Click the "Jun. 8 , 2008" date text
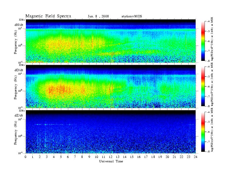 tap(98, 16)
